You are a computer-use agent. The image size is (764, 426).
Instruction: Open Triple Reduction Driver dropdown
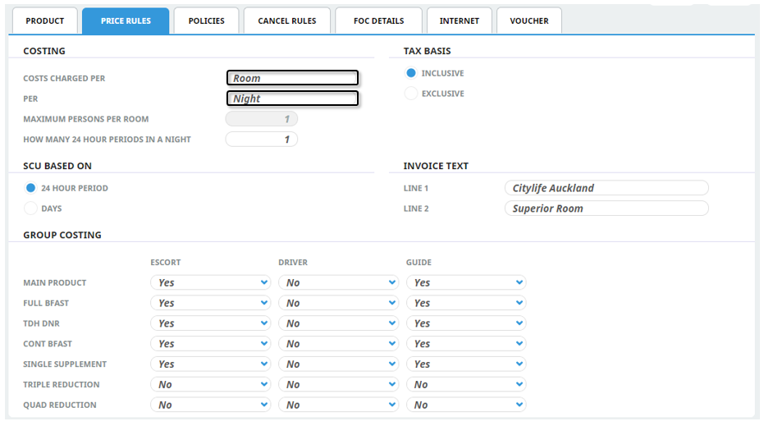tap(338, 384)
